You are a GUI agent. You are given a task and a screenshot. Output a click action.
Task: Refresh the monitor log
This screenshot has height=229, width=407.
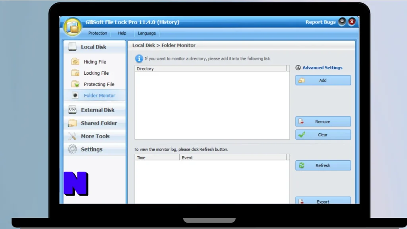(x=323, y=165)
